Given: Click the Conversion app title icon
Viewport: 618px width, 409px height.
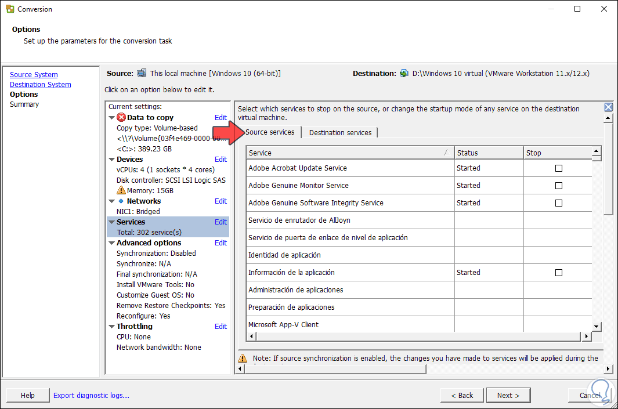Looking at the screenshot, I should (10, 9).
